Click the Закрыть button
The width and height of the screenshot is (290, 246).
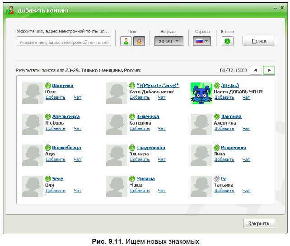tap(259, 223)
